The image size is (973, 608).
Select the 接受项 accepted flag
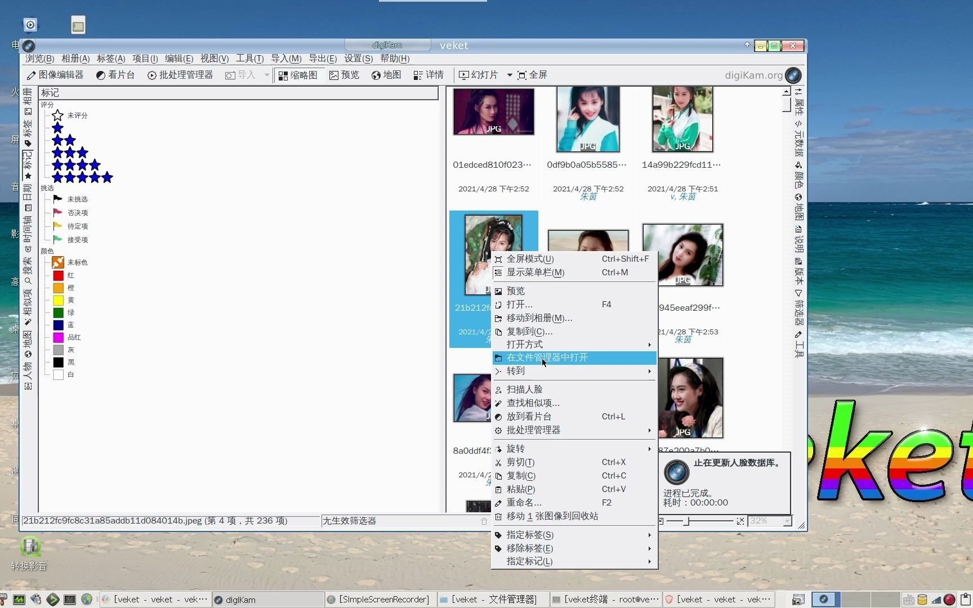click(70, 239)
